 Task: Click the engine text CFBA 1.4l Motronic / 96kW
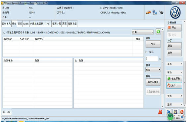[113, 13]
